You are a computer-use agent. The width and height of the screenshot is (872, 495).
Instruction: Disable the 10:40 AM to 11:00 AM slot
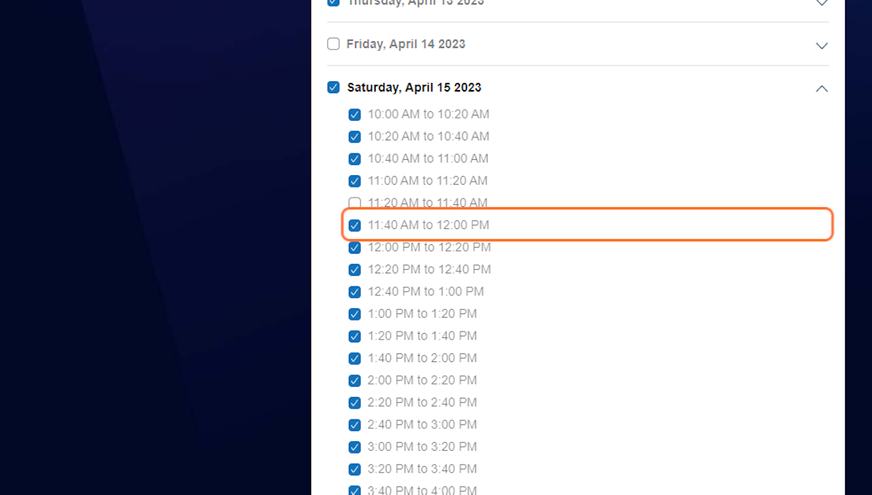(x=355, y=158)
